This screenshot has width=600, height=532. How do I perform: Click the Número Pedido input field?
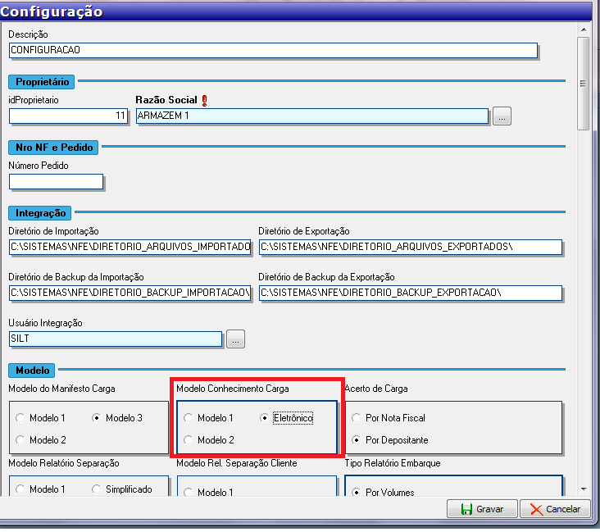(56, 182)
